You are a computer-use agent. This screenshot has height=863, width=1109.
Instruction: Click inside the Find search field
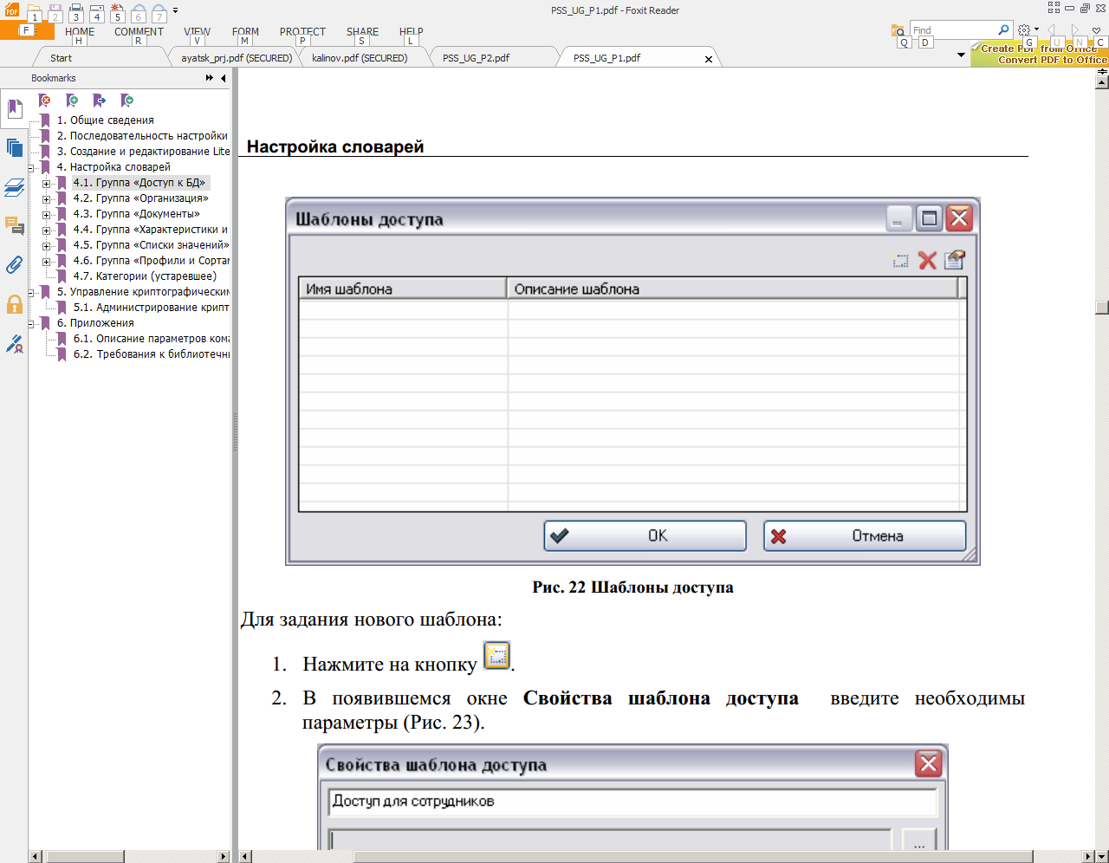point(953,30)
